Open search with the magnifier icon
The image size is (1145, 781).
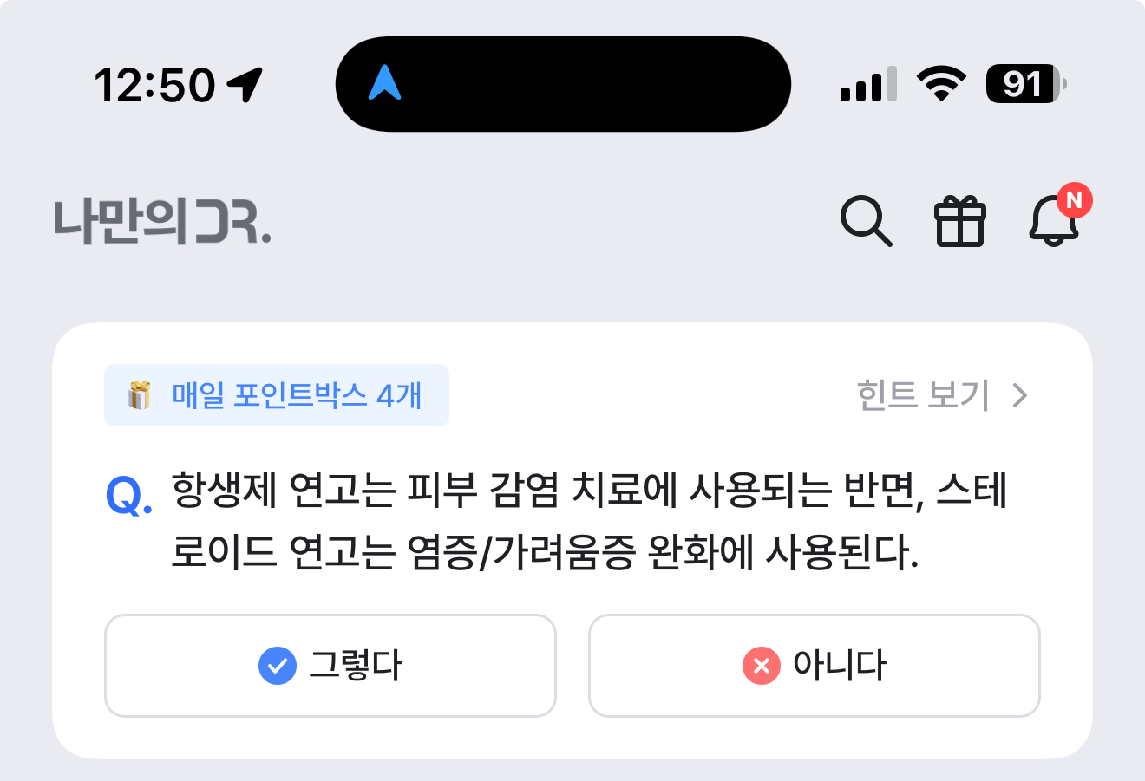point(866,221)
